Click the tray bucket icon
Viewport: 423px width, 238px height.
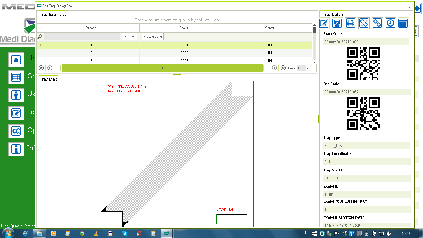pyautogui.click(x=337, y=23)
